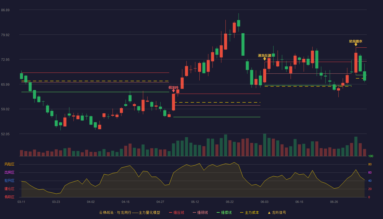383x219 pixels.
Task: Click the 04-27 date label
Action: 160,202
